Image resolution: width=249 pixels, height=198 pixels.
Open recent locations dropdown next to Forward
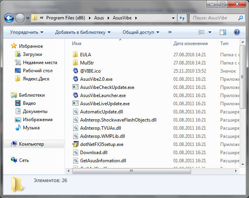point(28,18)
